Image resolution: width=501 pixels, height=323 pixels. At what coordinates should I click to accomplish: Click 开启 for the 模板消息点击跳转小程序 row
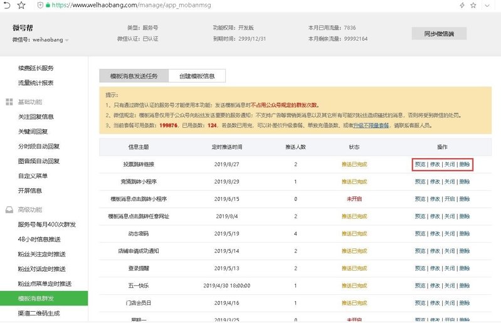coord(449,199)
